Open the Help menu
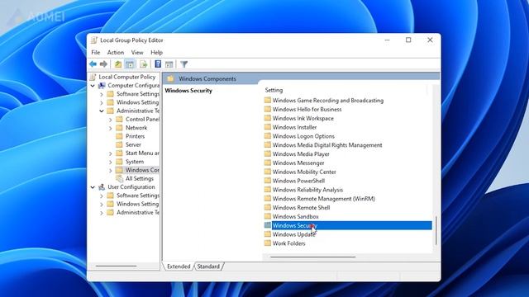529x297 pixels. click(156, 53)
